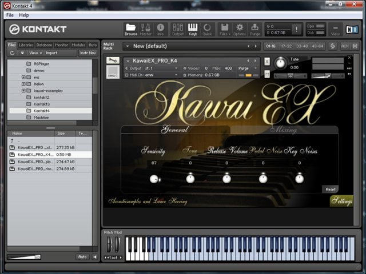Switch to the Monitor tab
Image resolution: width=366 pixels, height=274 pixels.
[x=62, y=45]
